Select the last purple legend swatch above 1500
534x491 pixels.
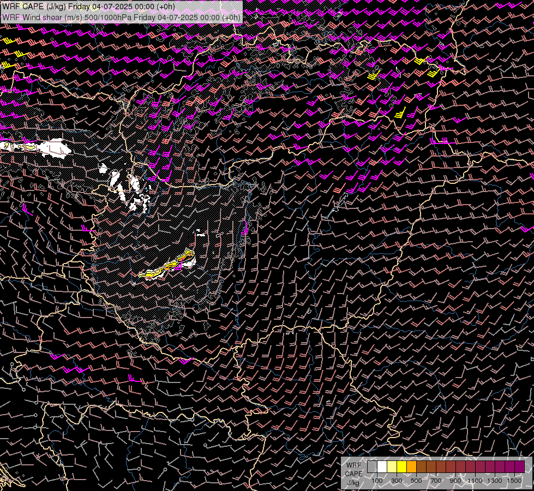coord(520,467)
